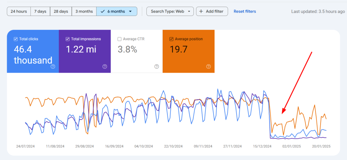
Task: Click the 29/08/2024 axis date label
Action: [84, 146]
